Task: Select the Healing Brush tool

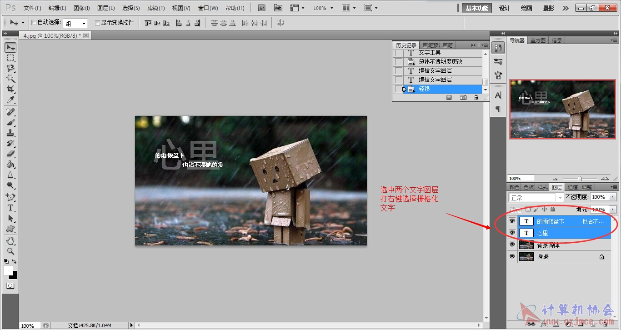Action: point(10,112)
